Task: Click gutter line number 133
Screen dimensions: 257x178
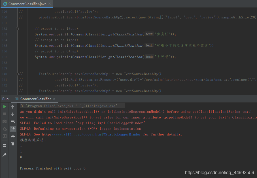Action: point(5,34)
